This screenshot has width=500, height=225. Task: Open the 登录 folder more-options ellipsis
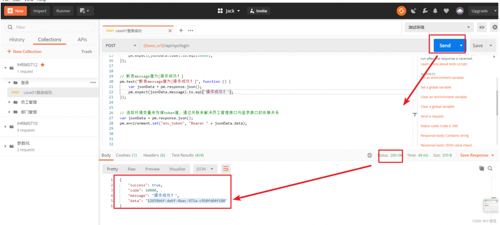click(x=93, y=82)
